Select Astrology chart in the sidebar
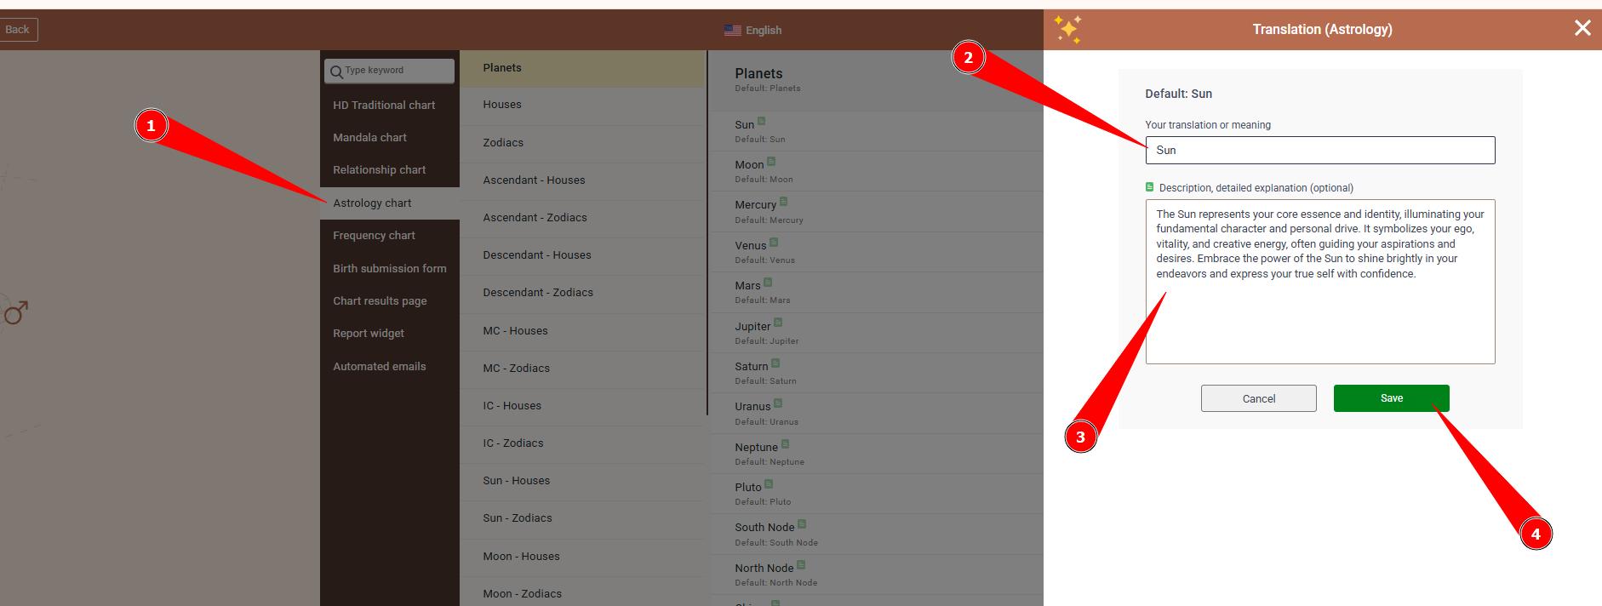This screenshot has height=606, width=1602. (x=372, y=203)
